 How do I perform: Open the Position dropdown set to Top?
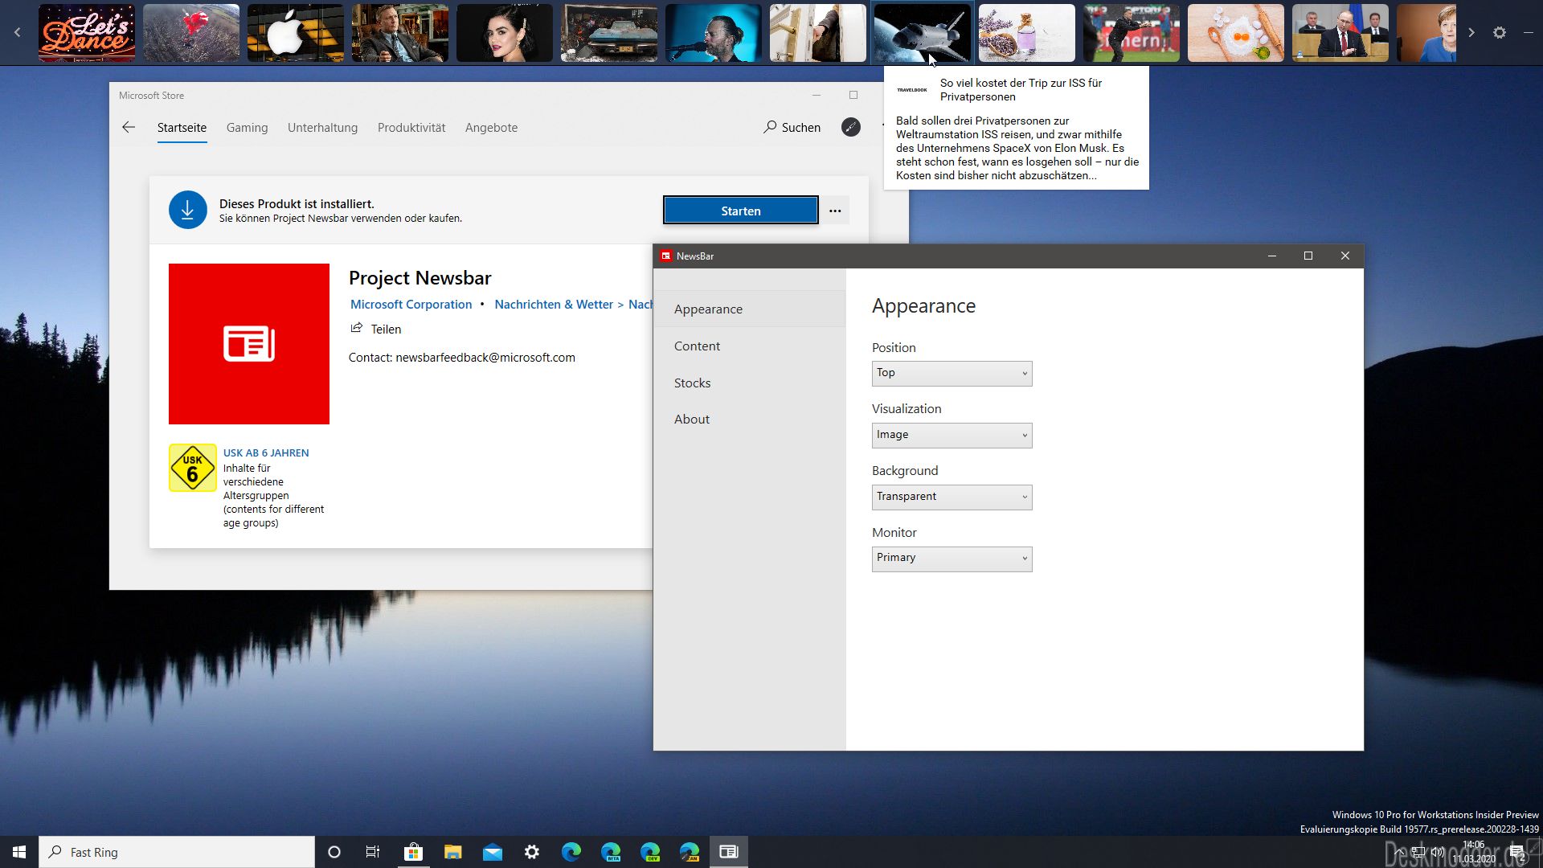point(952,373)
